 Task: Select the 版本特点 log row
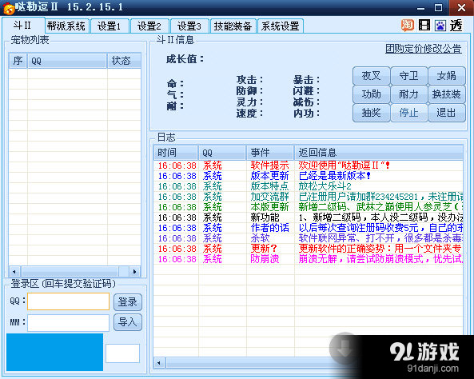pyautogui.click(x=309, y=186)
